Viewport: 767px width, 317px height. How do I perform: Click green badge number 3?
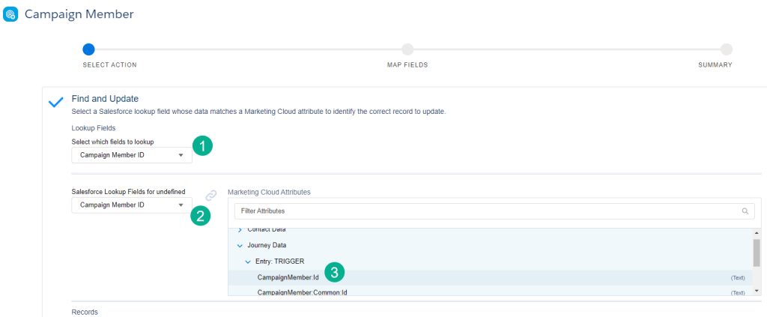(335, 272)
